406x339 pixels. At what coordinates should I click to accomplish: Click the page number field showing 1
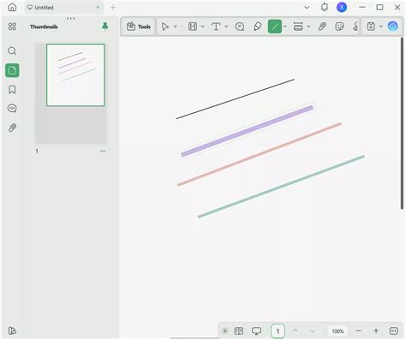tap(278, 331)
